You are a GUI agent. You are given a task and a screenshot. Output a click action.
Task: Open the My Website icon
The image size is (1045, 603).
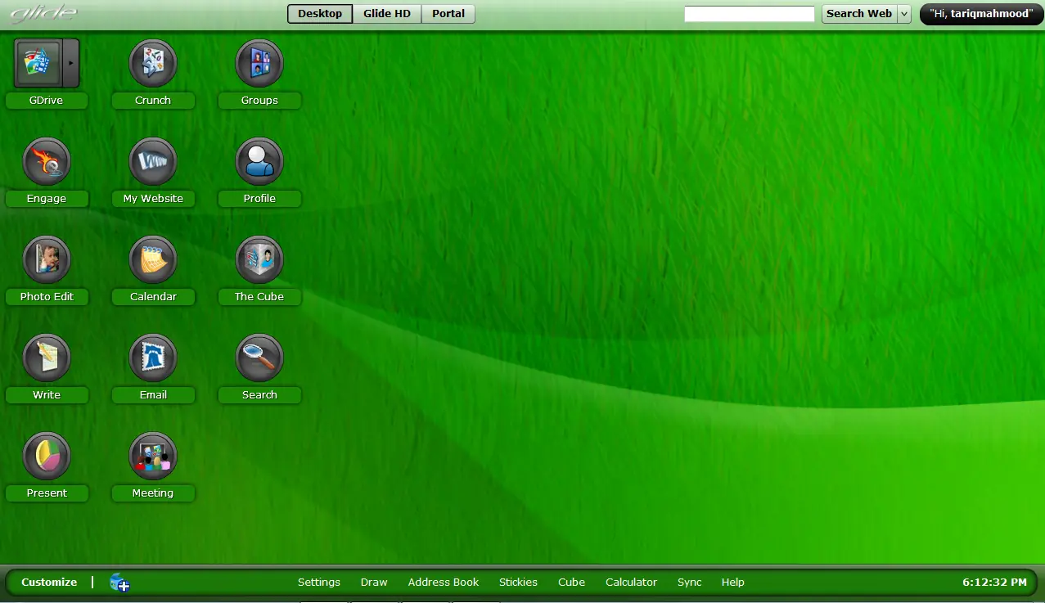(153, 161)
